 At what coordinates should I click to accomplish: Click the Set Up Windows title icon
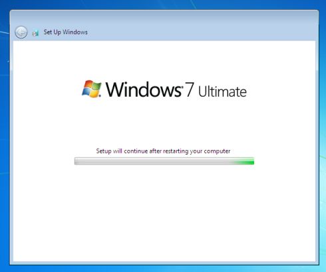pyautogui.click(x=35, y=33)
